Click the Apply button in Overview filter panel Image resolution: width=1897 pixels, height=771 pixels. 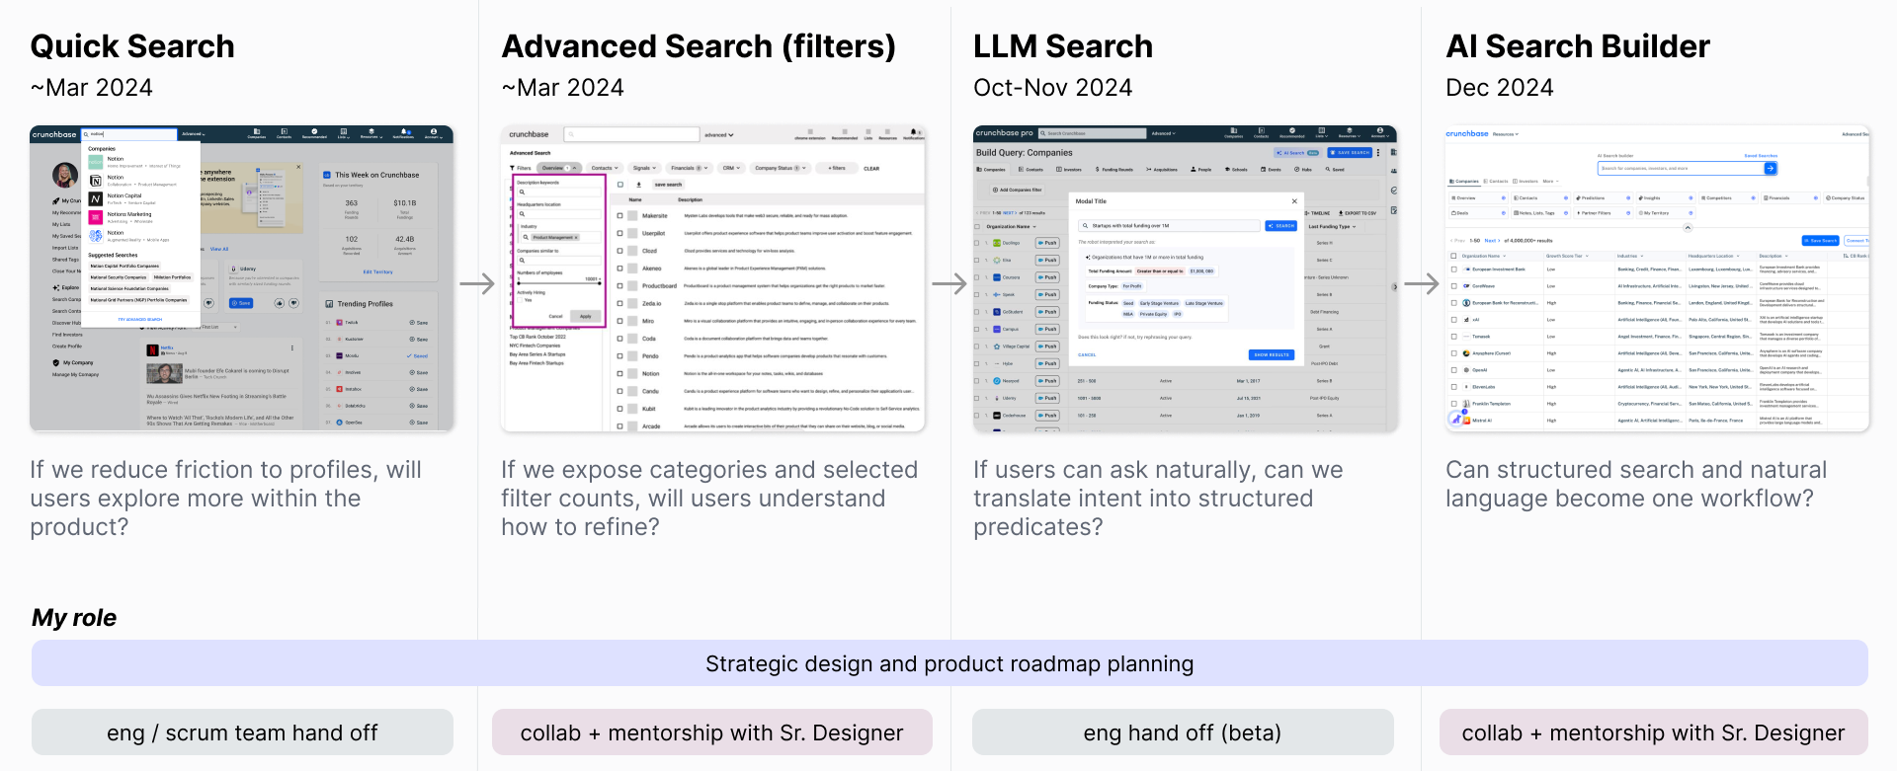(586, 317)
